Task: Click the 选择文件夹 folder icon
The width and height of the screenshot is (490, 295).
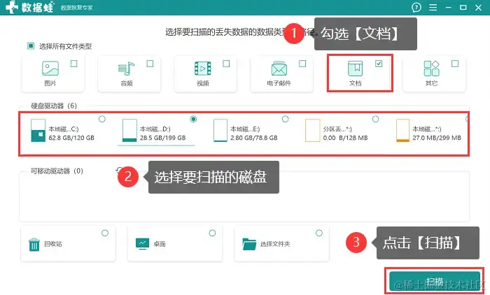Action: click(249, 244)
